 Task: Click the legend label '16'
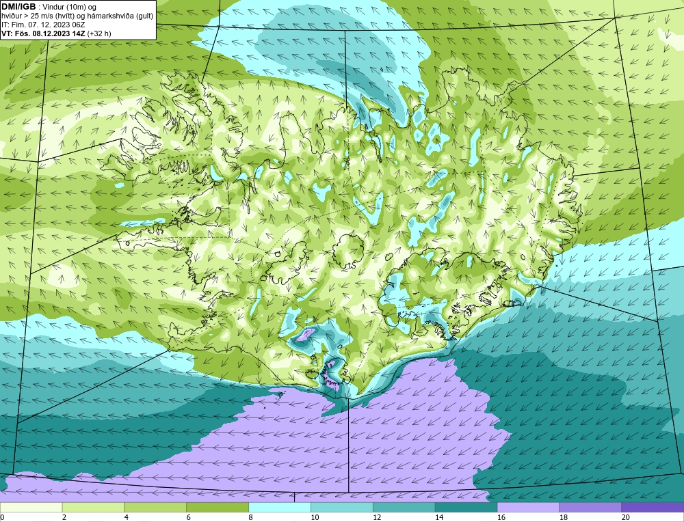tap(501, 517)
